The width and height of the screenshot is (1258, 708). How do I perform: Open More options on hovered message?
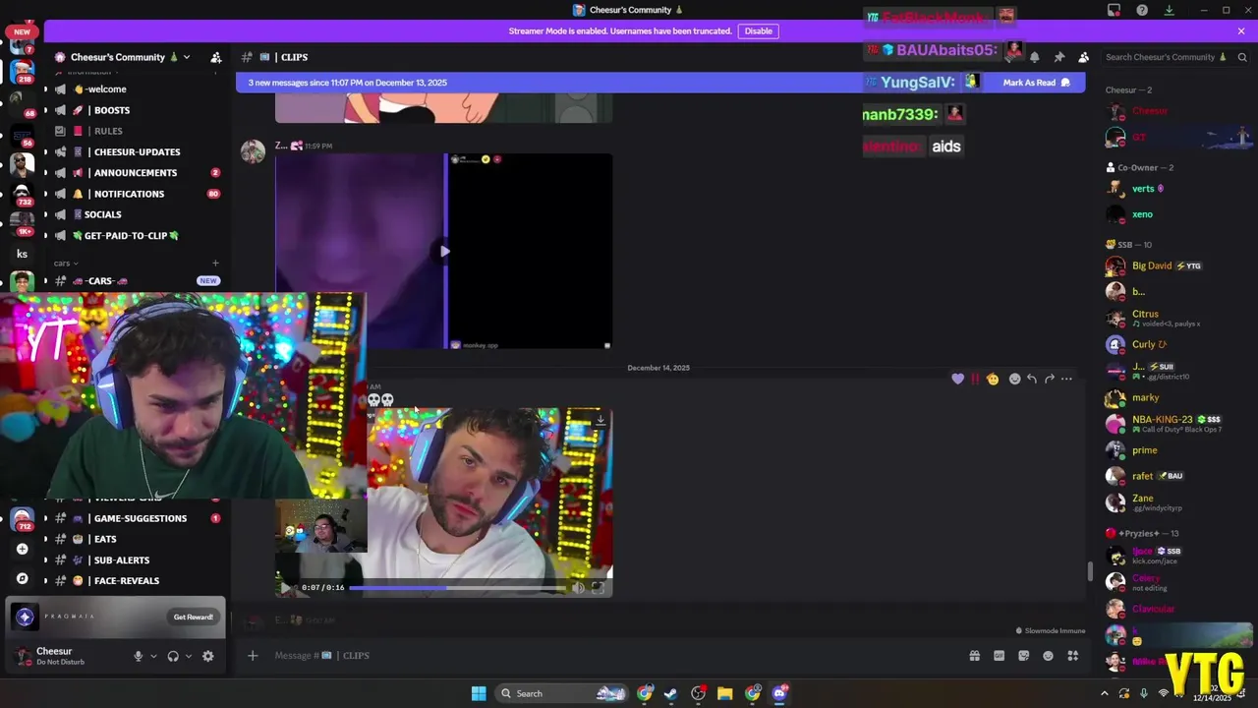[x=1066, y=379]
